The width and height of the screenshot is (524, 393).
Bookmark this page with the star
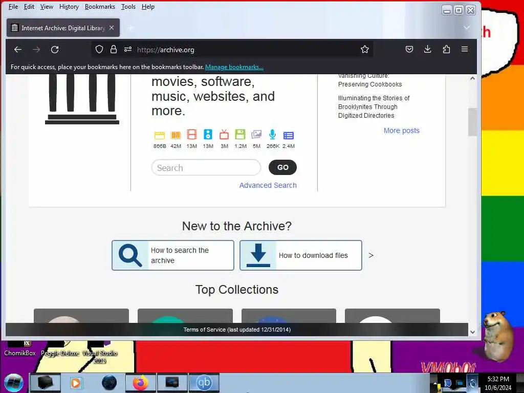tap(364, 50)
